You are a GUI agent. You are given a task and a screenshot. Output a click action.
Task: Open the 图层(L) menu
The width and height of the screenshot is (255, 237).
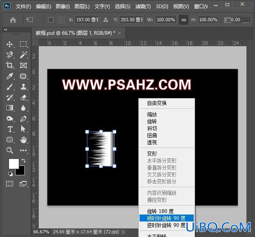[x=82, y=7]
